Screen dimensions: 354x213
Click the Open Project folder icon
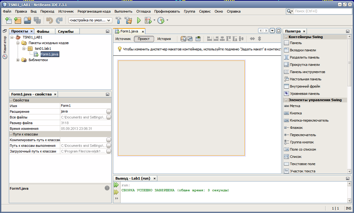click(27, 20)
